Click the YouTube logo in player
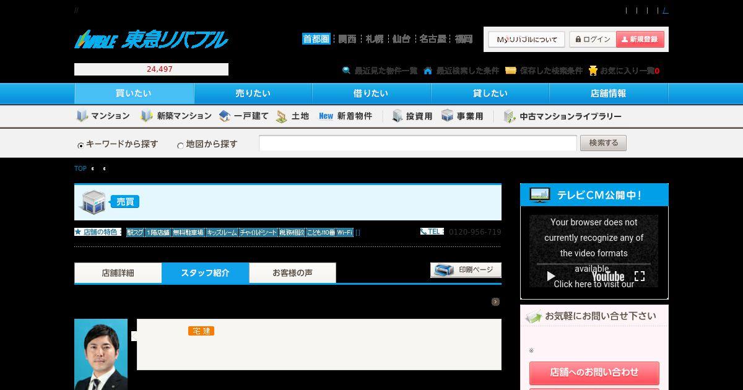The image size is (743, 390). (x=608, y=276)
